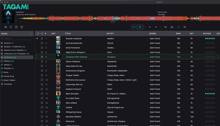
Task: Open the MUSIC panel three-dot menu
Action: tap(31, 34)
